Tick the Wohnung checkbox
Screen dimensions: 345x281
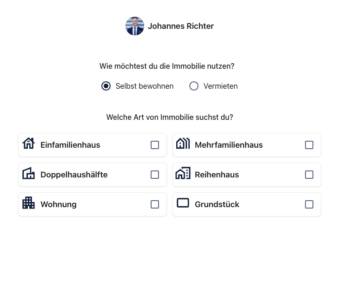[x=155, y=204]
